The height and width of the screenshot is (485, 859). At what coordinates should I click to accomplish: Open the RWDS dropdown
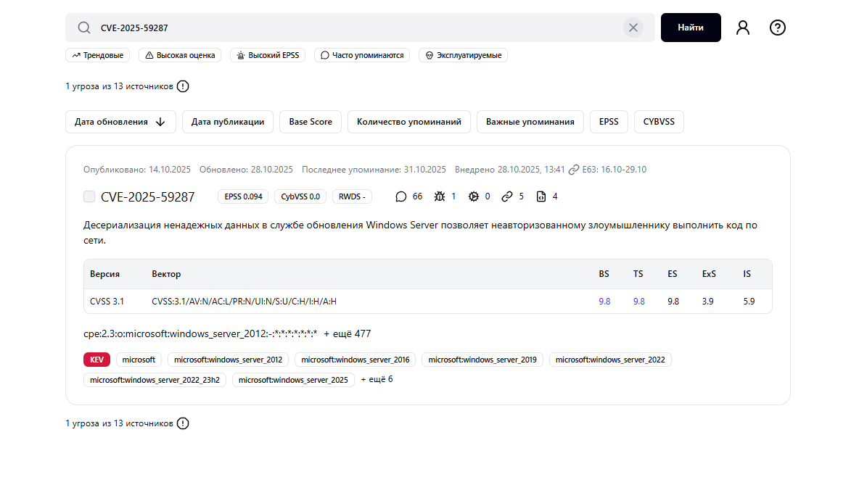(352, 196)
